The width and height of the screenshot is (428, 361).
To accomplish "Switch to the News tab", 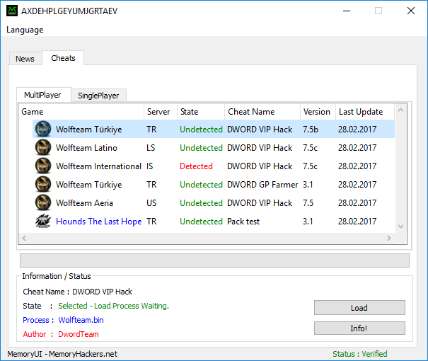I will click(25, 59).
